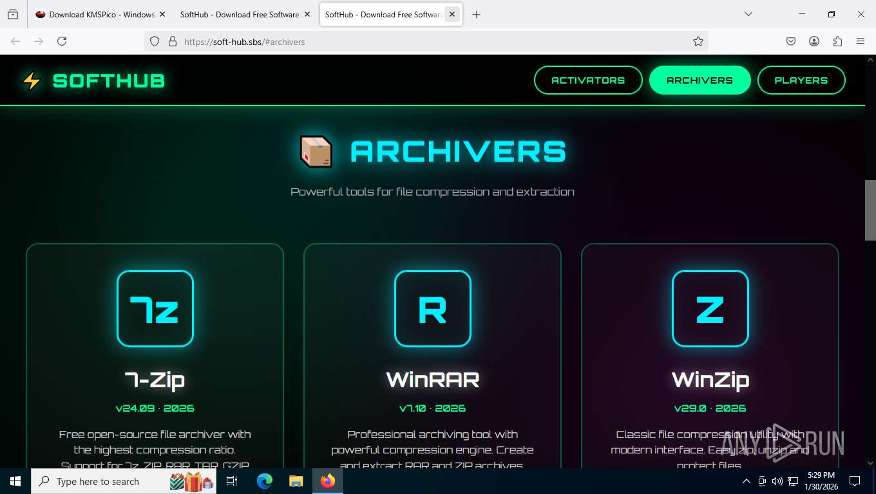Click the WinRAR title
This screenshot has height=494, width=876.
[x=433, y=380]
